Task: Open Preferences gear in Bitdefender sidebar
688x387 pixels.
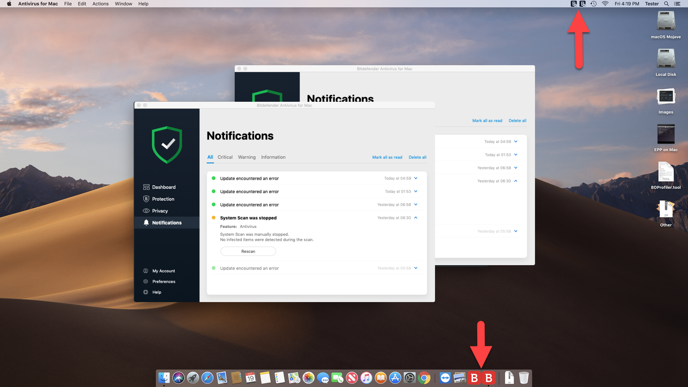Action: coord(163,281)
